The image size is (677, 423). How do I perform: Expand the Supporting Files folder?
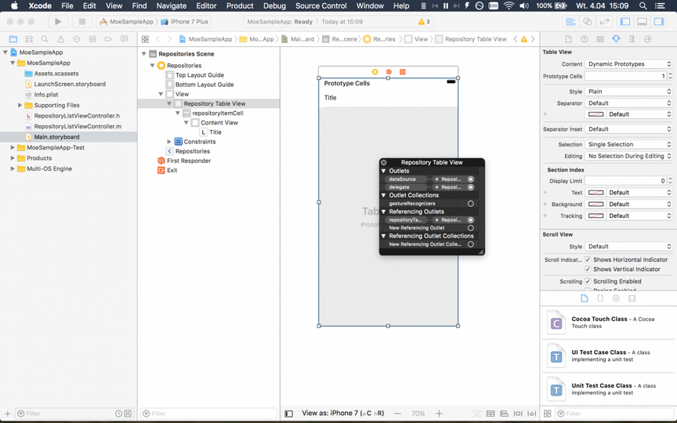pyautogui.click(x=20, y=105)
